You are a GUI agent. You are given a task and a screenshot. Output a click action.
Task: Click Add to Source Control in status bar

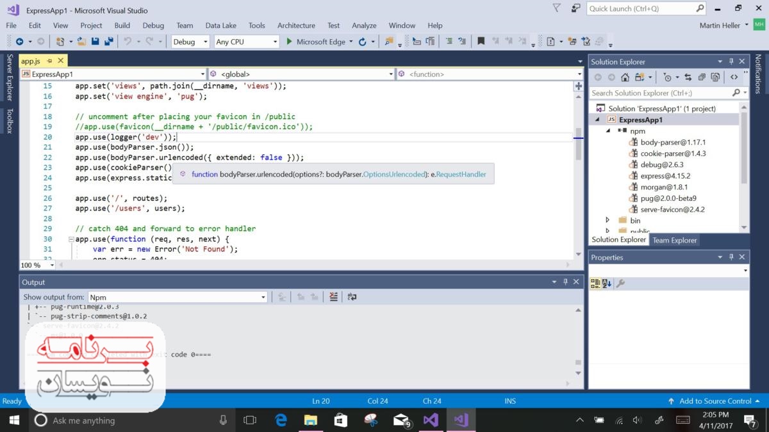(715, 401)
